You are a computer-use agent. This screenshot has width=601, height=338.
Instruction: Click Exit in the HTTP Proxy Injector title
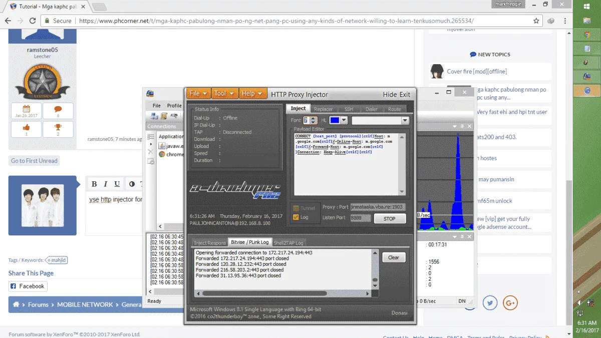coord(405,94)
